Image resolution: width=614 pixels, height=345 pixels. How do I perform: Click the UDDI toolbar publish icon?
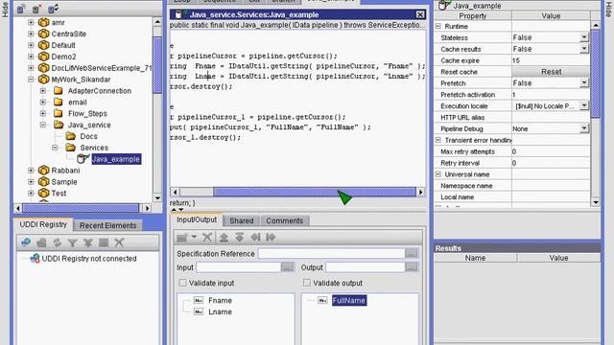(x=41, y=242)
